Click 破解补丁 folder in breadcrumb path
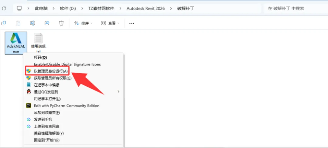 coord(186,8)
